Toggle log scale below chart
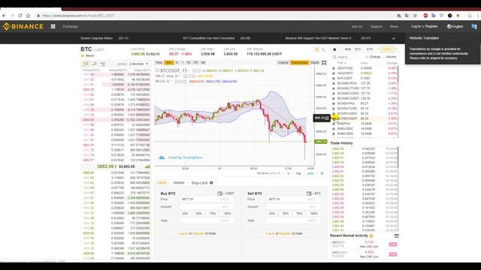Viewport: 481px width, 270px height. [x=298, y=173]
